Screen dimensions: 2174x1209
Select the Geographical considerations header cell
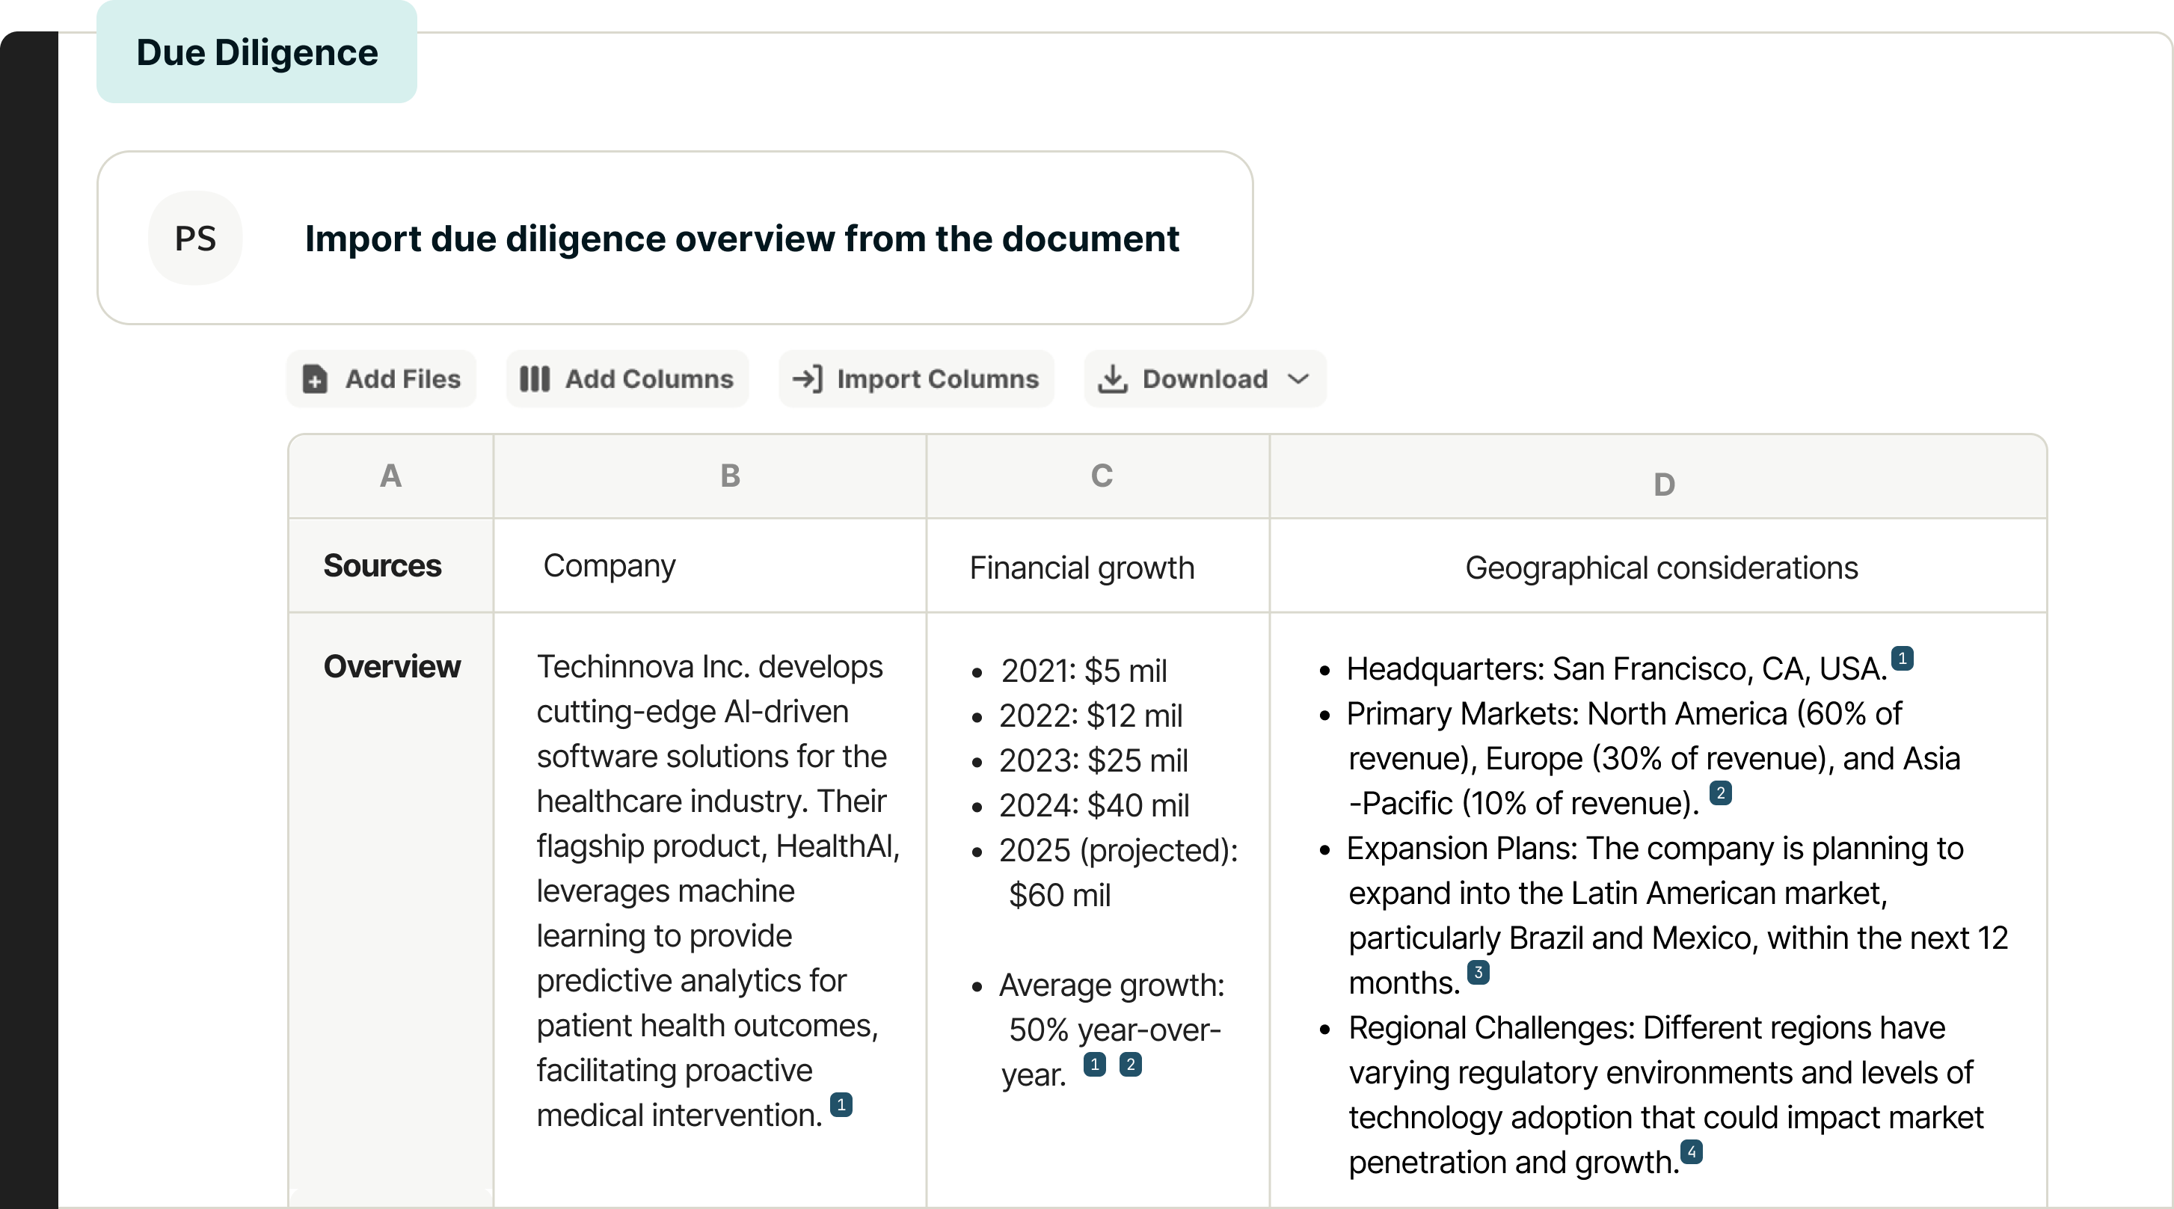click(1660, 567)
